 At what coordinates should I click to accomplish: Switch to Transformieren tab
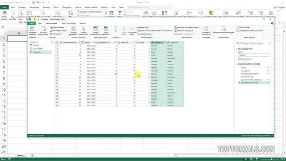[x=51, y=23]
